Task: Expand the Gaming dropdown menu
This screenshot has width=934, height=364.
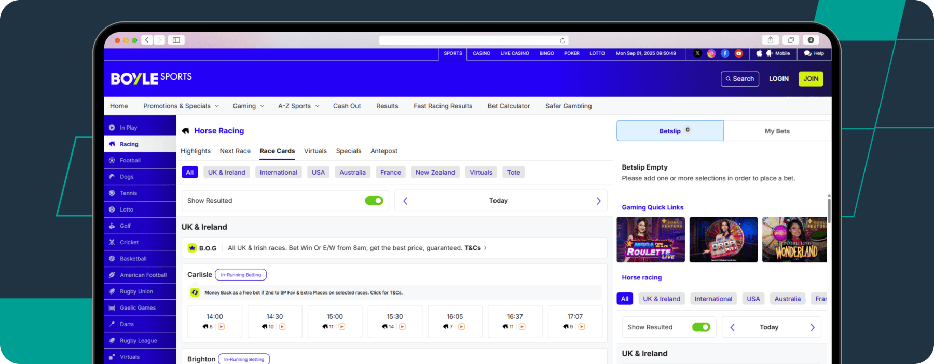Action: pos(249,106)
